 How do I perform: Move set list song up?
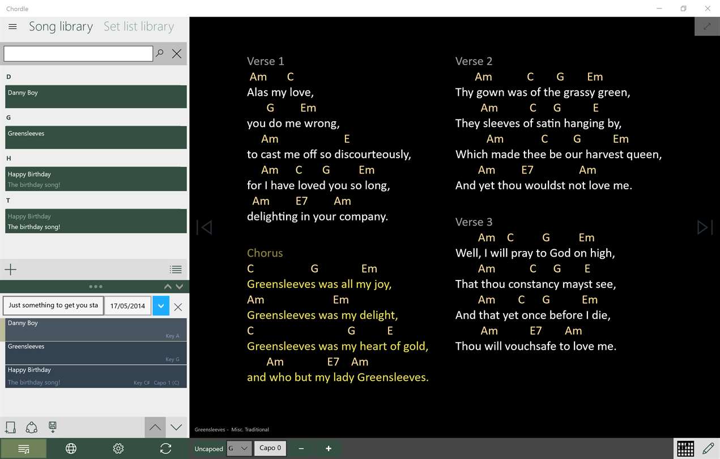point(155,427)
